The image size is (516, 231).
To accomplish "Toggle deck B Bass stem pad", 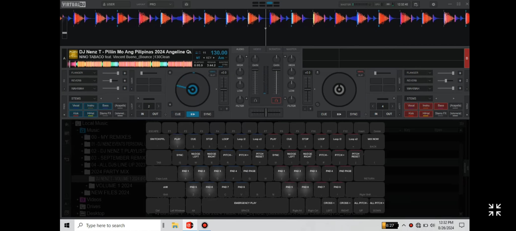I will pyautogui.click(x=441, y=106).
